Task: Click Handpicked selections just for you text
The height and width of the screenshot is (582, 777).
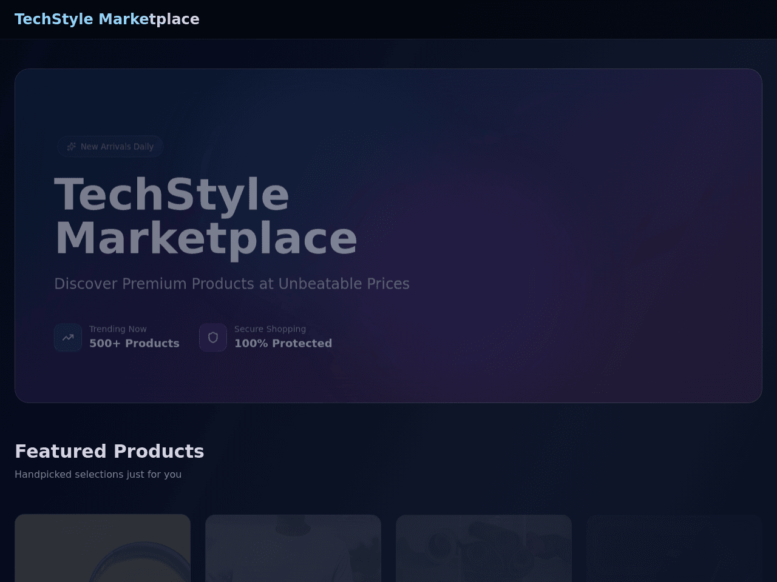Action: [x=98, y=474]
